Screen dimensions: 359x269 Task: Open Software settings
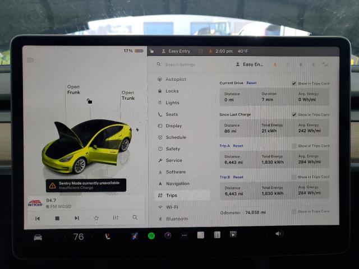[172, 172]
